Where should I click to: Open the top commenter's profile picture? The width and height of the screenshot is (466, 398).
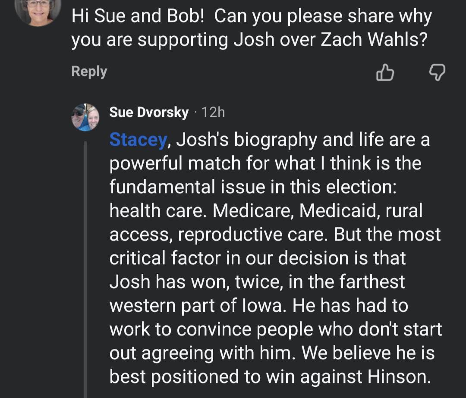[x=38, y=9]
